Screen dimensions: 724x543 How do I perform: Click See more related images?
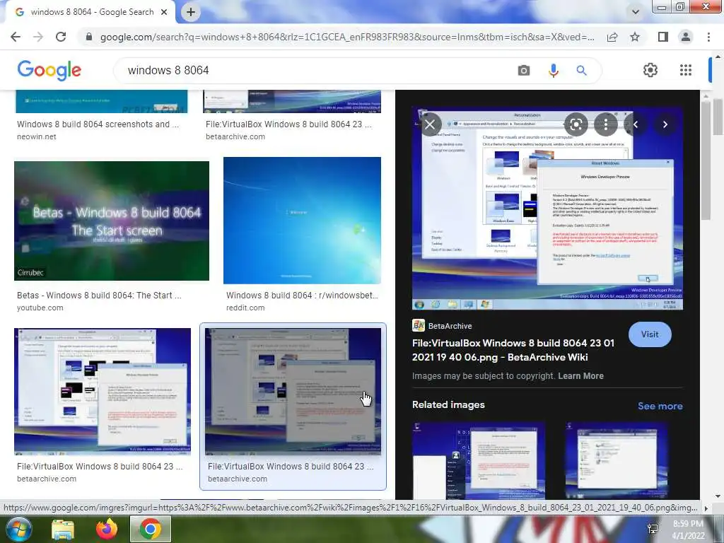click(660, 406)
